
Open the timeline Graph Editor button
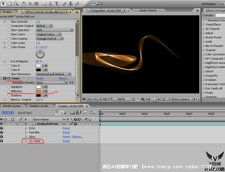pyautogui.click(x=93, y=113)
